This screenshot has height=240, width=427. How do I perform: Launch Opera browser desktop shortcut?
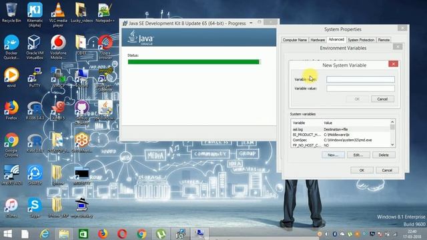pos(105,47)
